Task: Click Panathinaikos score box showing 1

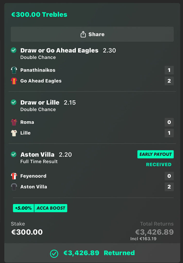Action: pyautogui.click(x=169, y=70)
